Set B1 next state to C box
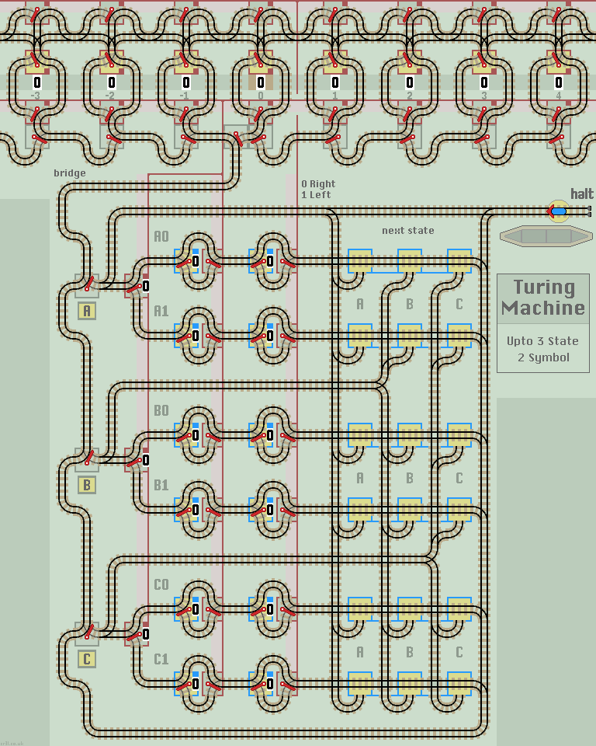The image size is (596, 746). [459, 510]
